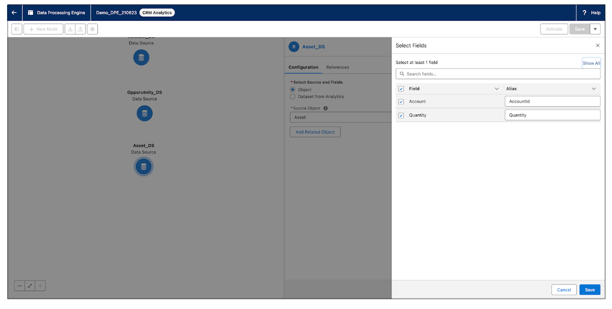Click Add Related Object

pos(315,132)
